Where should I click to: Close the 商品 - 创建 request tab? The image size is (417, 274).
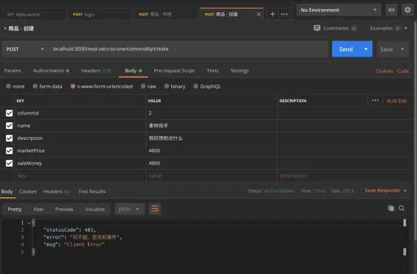259,14
